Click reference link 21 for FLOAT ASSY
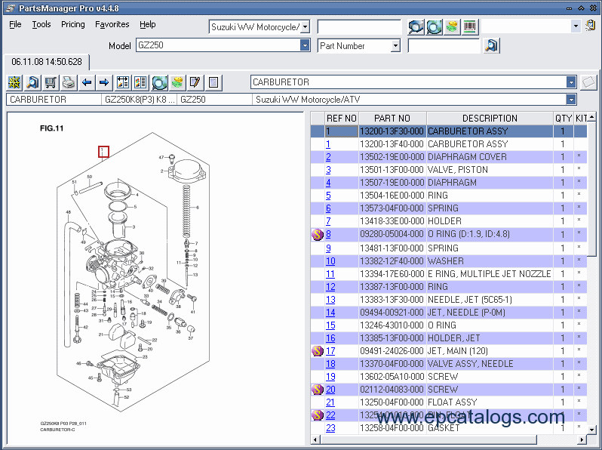The image size is (602, 450). click(330, 402)
